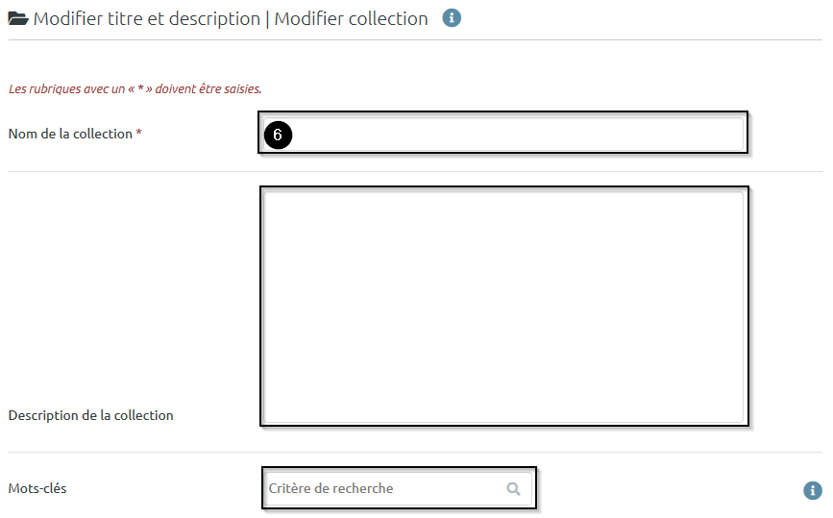Click the 'Mots-clés' label
This screenshot has height=518, width=833.
[37, 489]
